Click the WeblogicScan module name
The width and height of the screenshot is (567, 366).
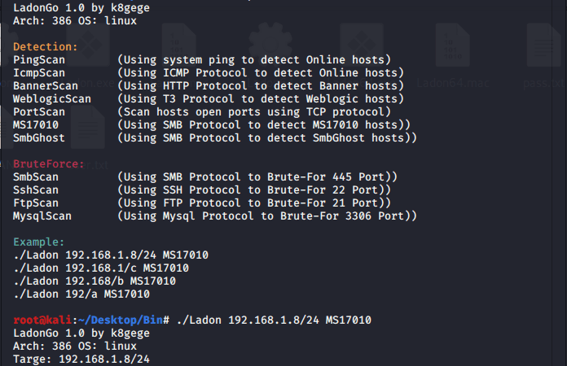click(52, 99)
